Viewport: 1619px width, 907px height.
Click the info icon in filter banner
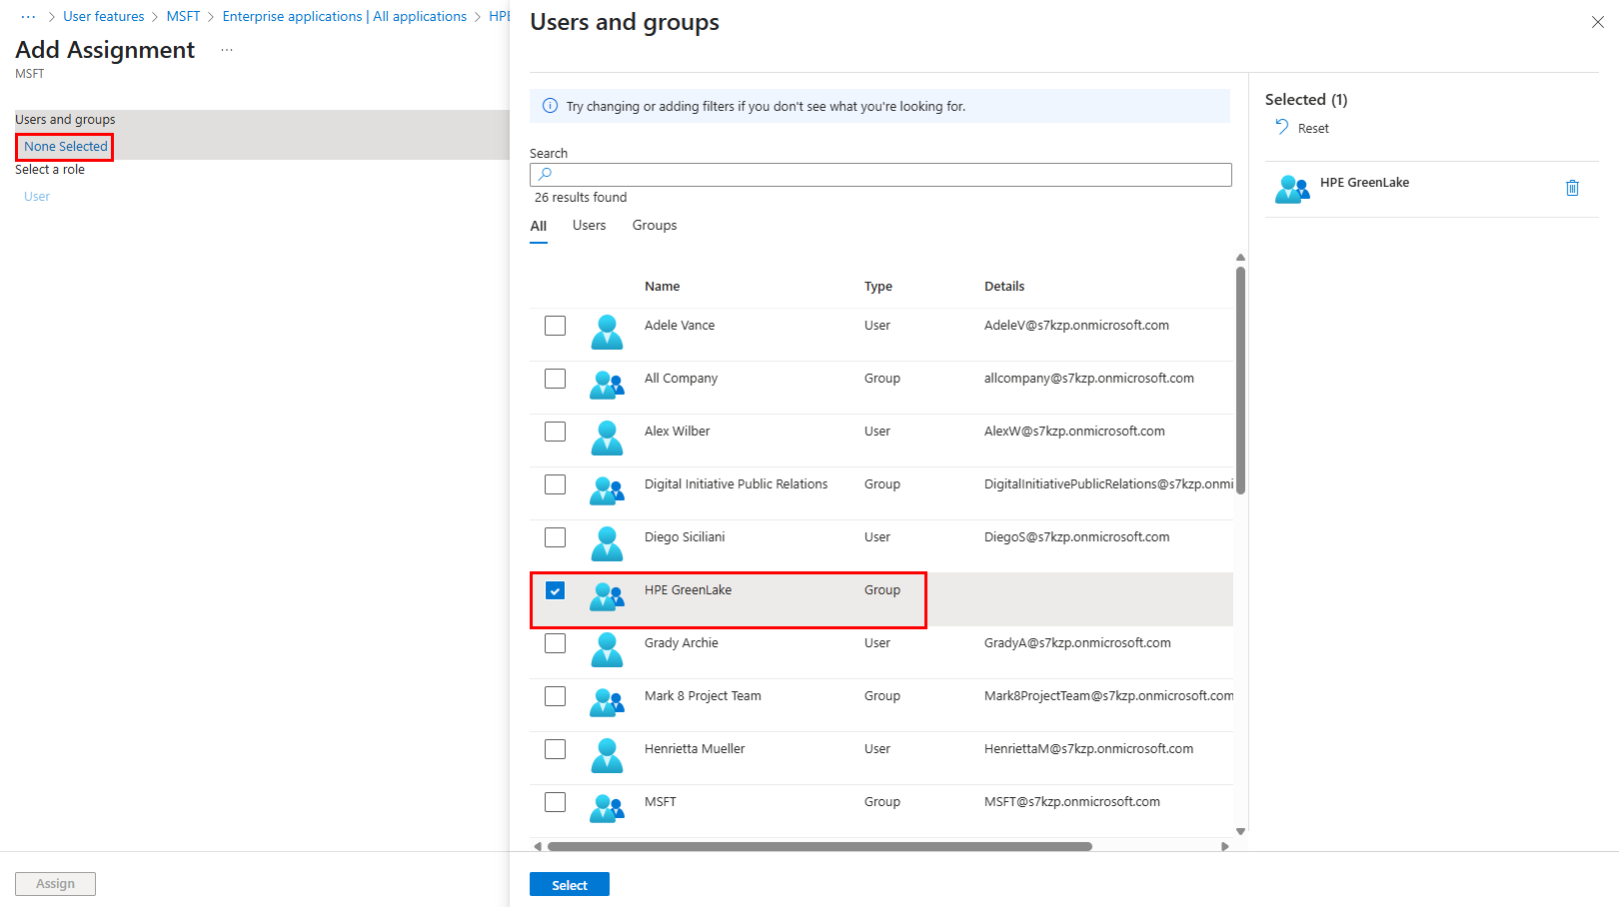(x=550, y=106)
